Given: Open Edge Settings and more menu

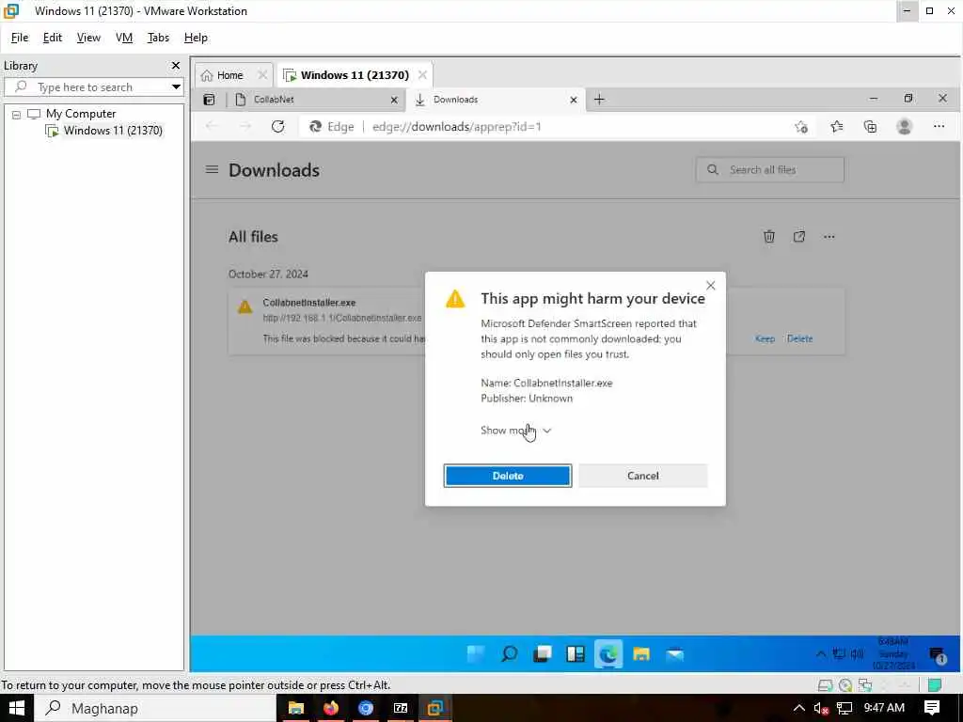Looking at the screenshot, I should (x=939, y=127).
